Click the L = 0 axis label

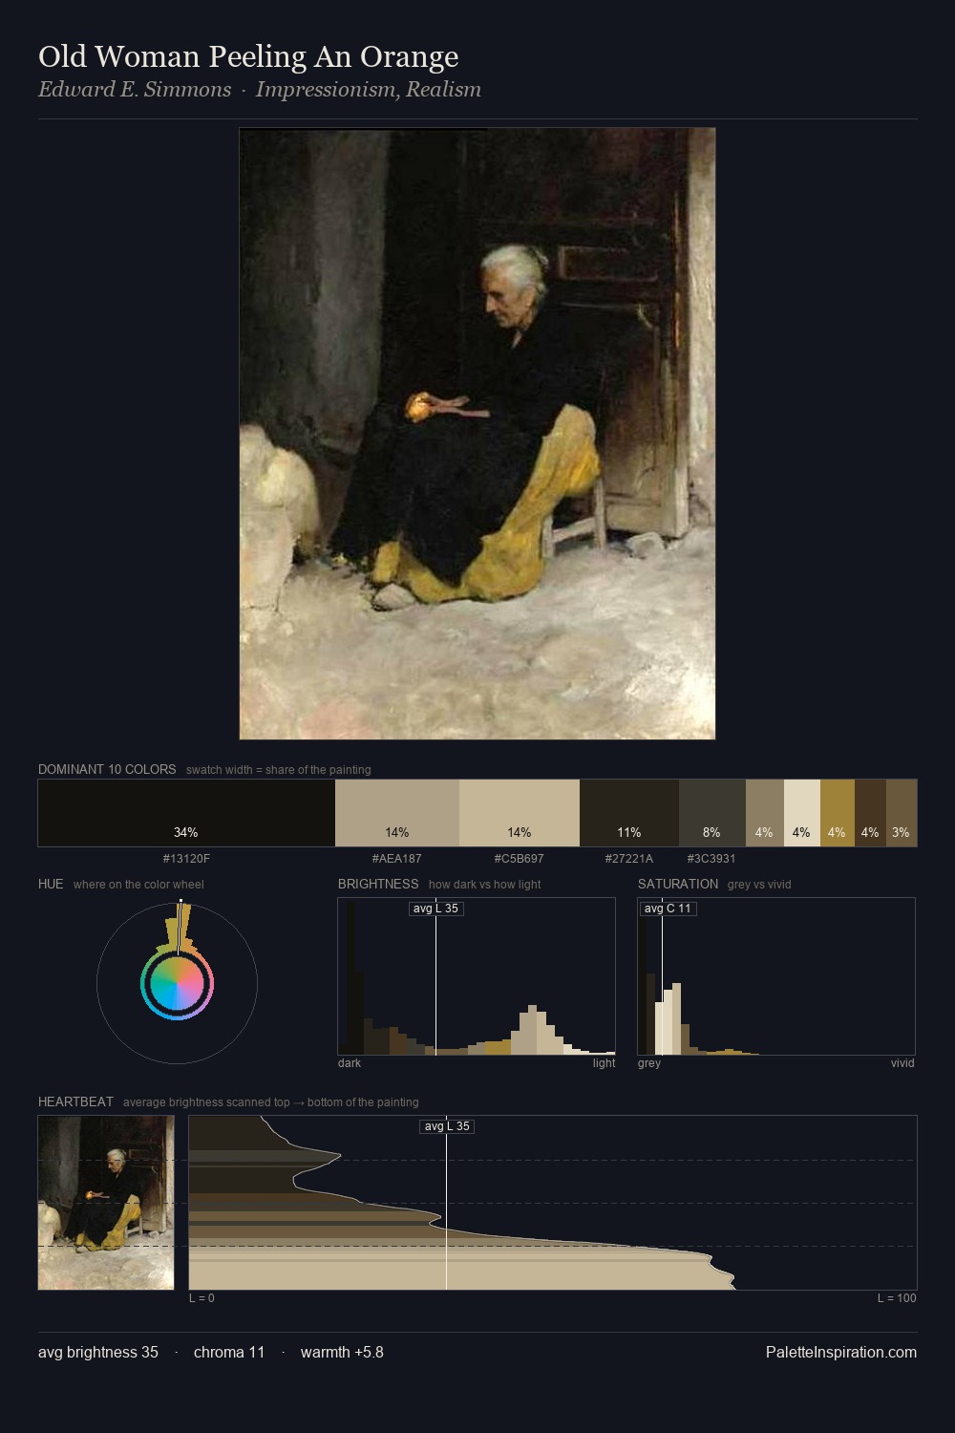pyautogui.click(x=202, y=1298)
